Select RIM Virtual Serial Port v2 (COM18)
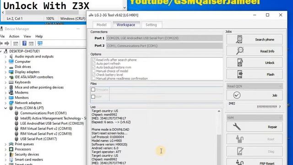Image resolution: width=293 pixels, height=165 pixels. click(x=46, y=128)
